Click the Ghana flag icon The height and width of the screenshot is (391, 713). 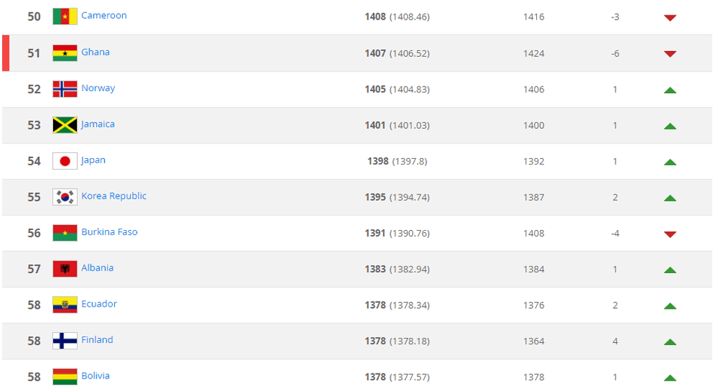pyautogui.click(x=65, y=52)
